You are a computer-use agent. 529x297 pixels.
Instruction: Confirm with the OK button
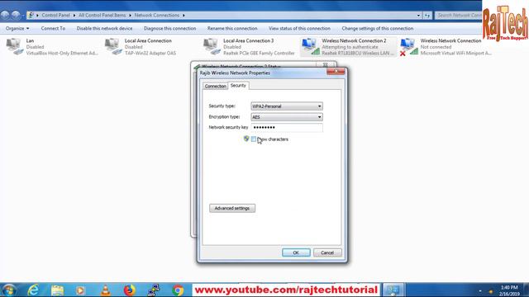(296, 252)
